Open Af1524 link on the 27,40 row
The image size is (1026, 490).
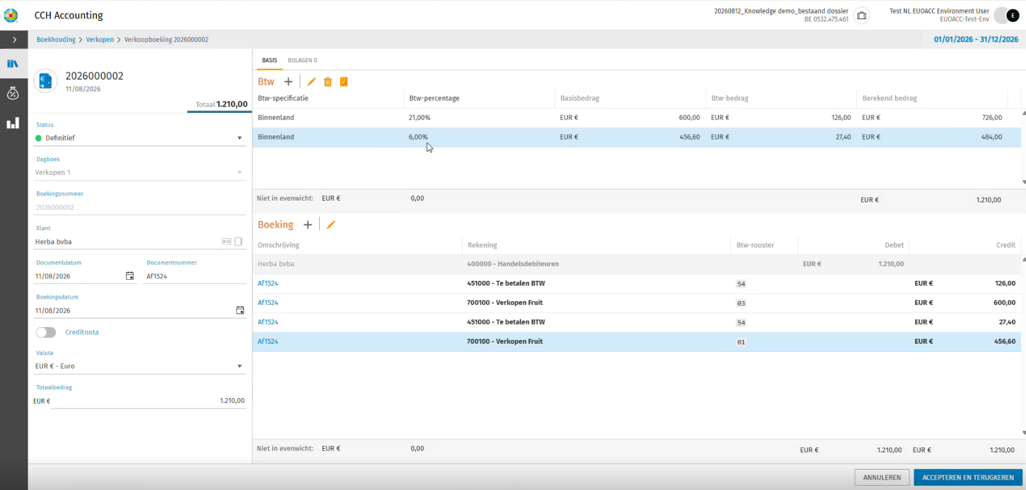(x=268, y=322)
